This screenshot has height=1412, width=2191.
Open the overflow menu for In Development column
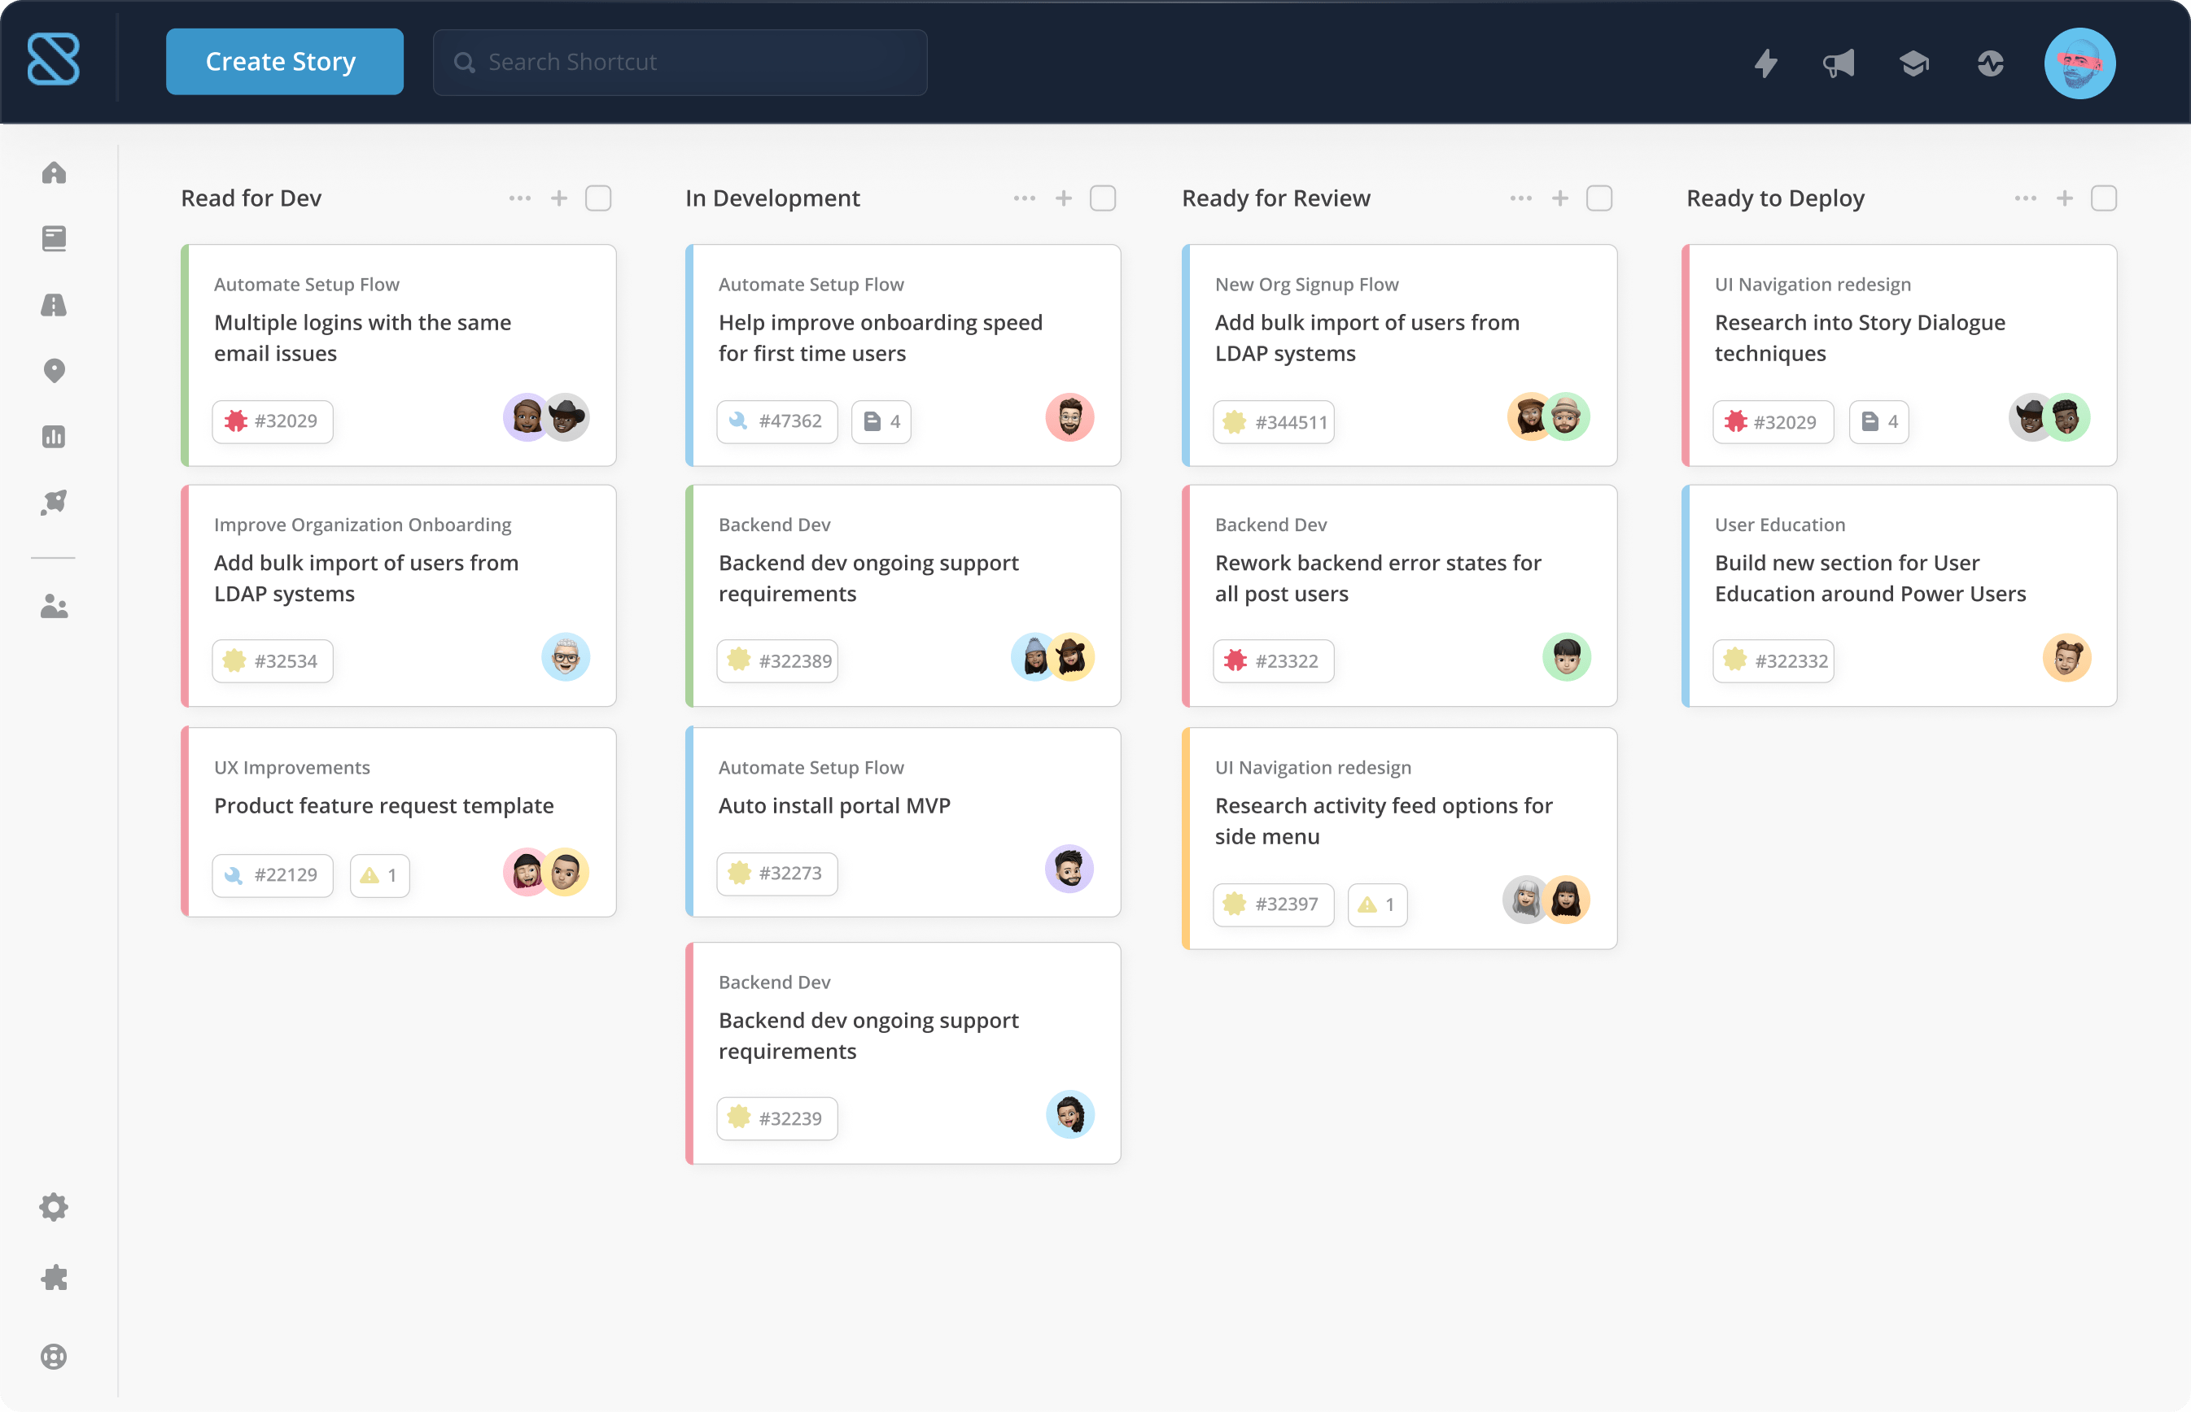point(1024,197)
